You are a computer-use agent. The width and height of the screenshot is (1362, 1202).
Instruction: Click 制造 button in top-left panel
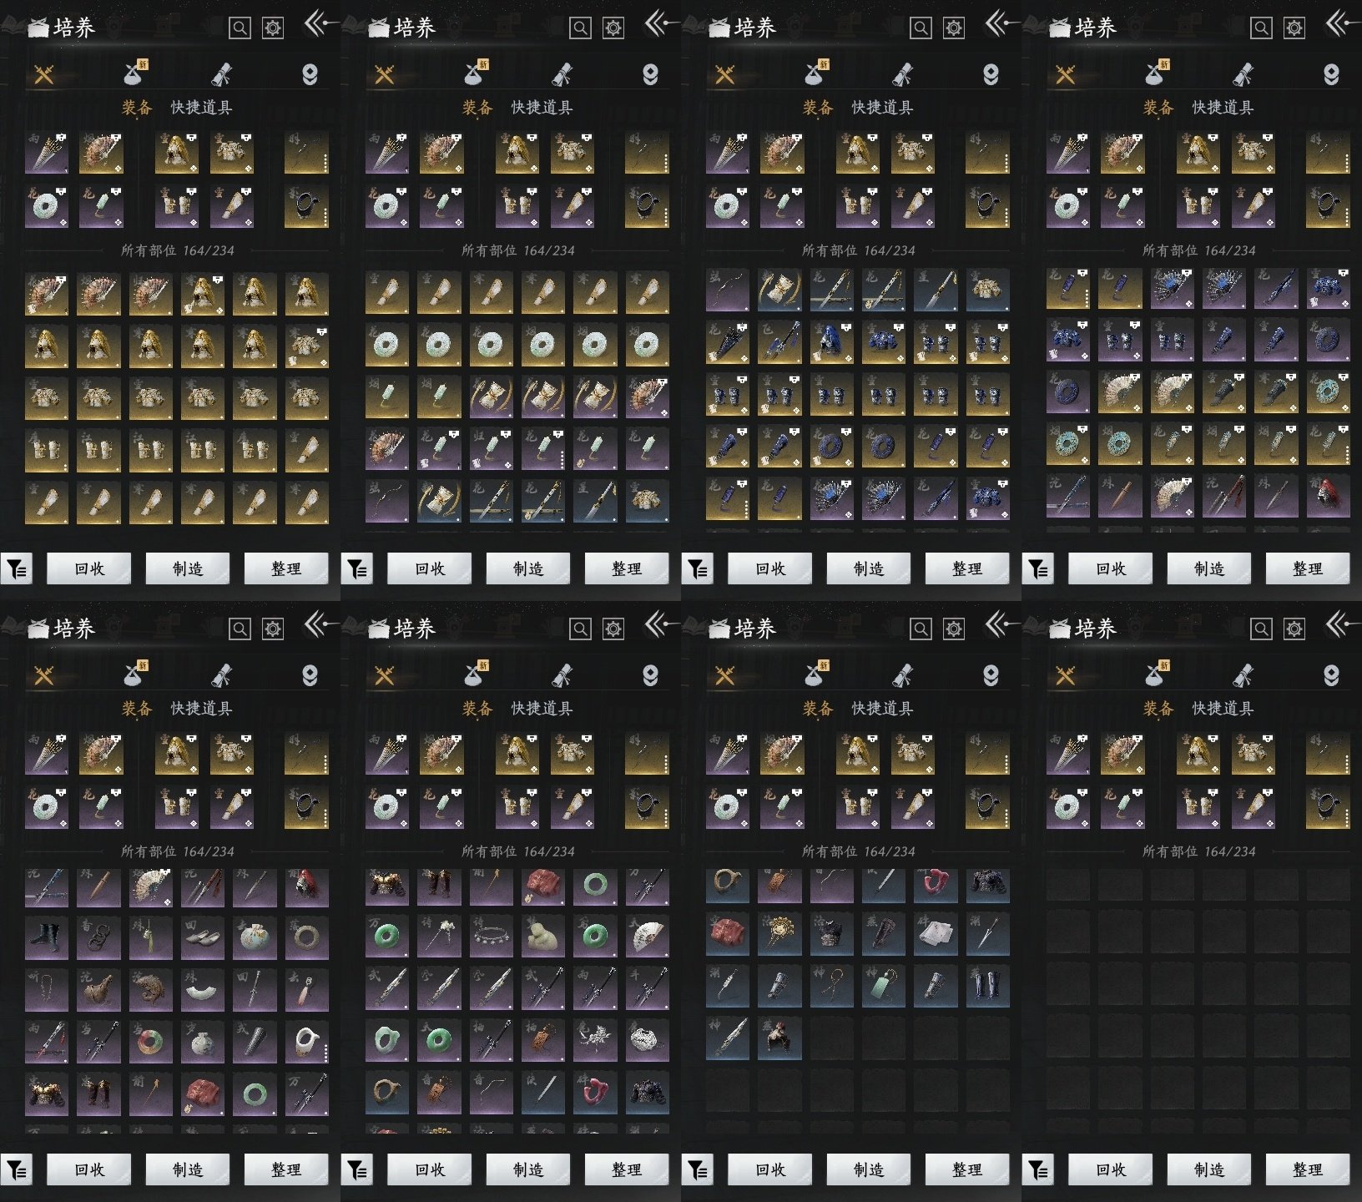click(x=188, y=569)
